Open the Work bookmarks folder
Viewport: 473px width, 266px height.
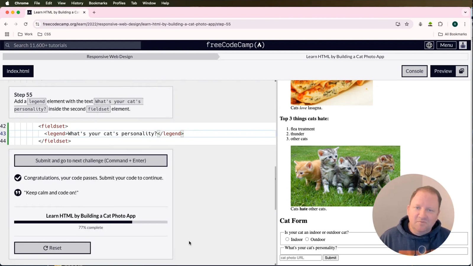[x=25, y=34]
